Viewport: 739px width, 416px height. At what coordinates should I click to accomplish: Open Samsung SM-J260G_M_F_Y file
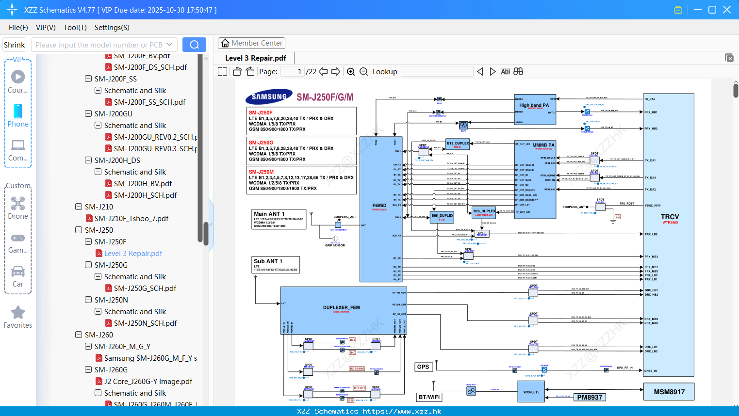150,358
